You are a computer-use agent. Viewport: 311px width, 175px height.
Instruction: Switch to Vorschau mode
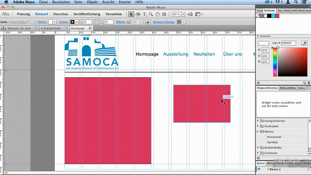[61, 14]
